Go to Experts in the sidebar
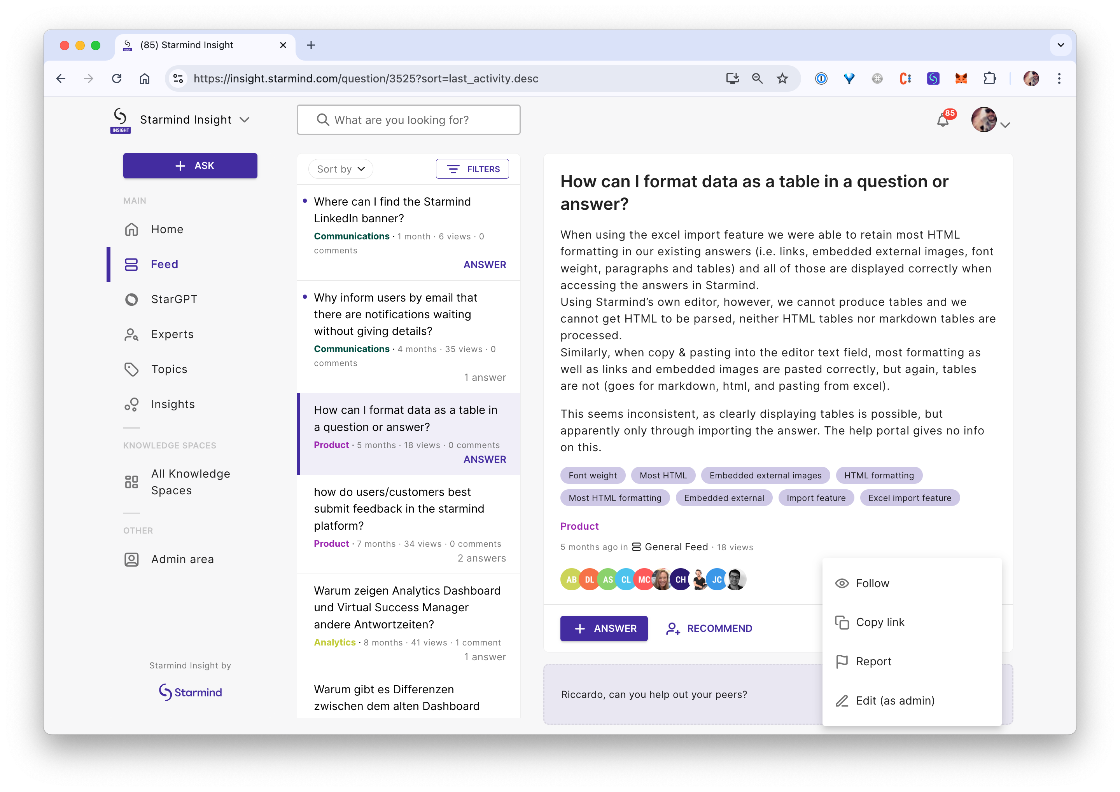The image size is (1120, 792). tap(172, 334)
